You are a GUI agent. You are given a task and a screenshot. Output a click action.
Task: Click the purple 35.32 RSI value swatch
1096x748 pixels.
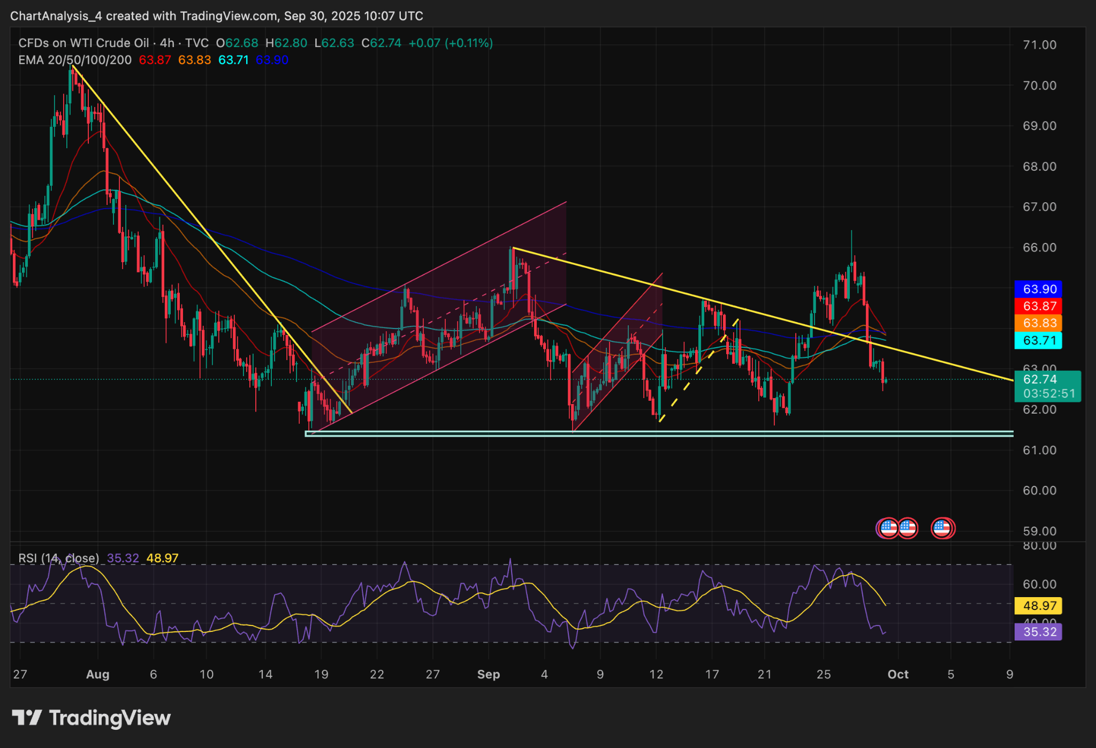[x=1039, y=631]
